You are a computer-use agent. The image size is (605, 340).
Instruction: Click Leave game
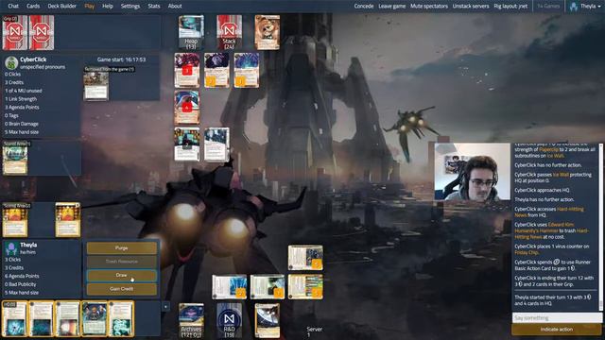coord(392,7)
